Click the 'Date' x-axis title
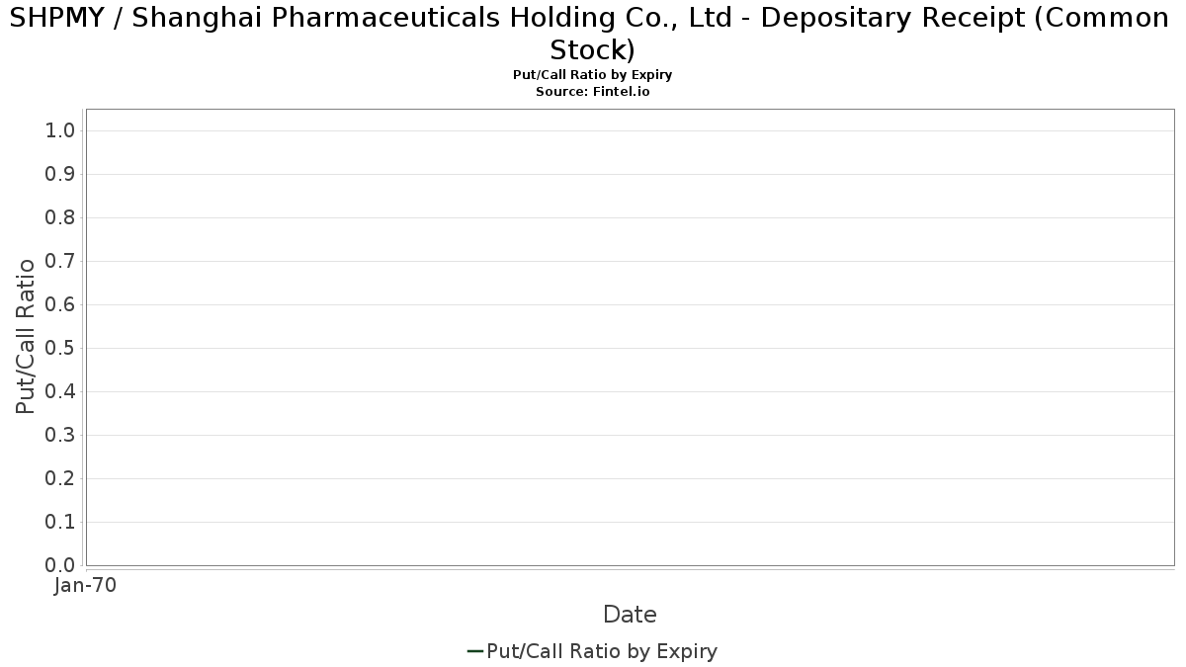Viewport: 1186px width, 667px height. [630, 615]
